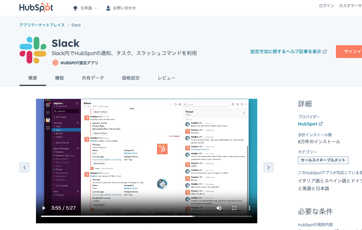Switch to the レビュー tab
Image resolution: width=362 pixels, height=230 pixels.
[167, 77]
